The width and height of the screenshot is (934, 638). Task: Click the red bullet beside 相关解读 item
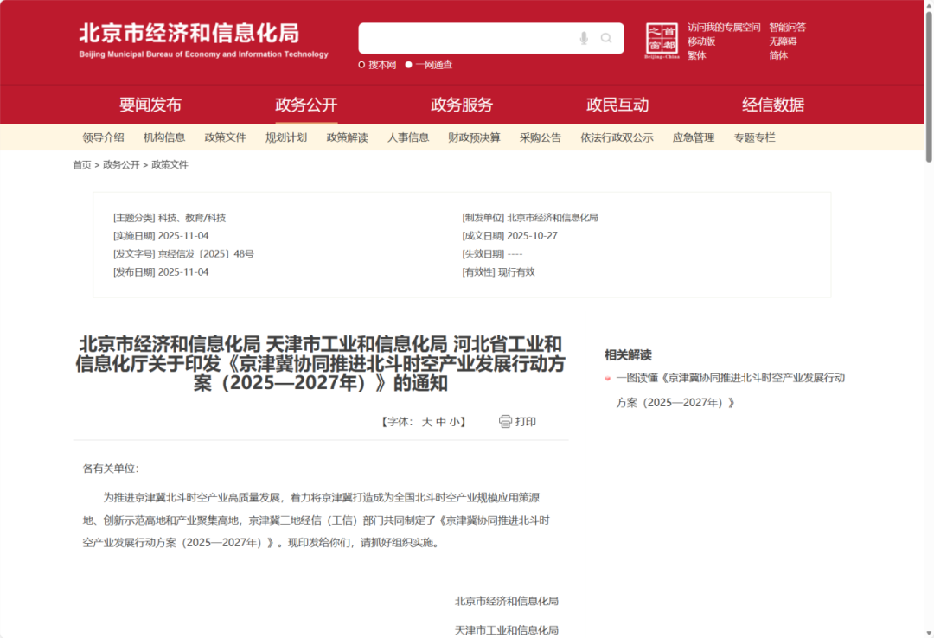[607, 378]
